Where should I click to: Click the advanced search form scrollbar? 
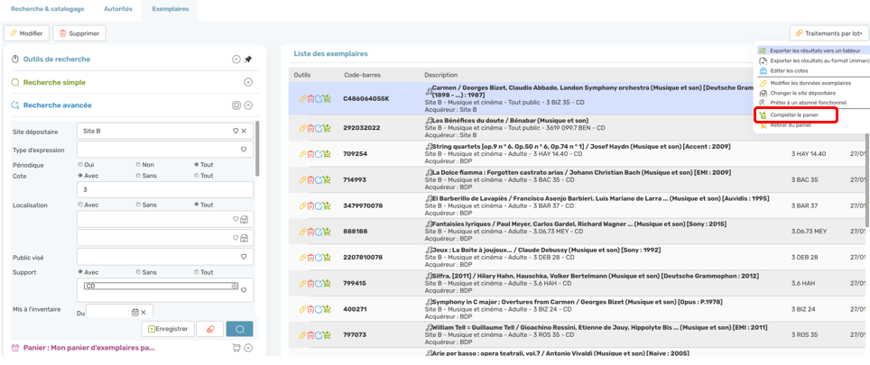[x=257, y=149]
